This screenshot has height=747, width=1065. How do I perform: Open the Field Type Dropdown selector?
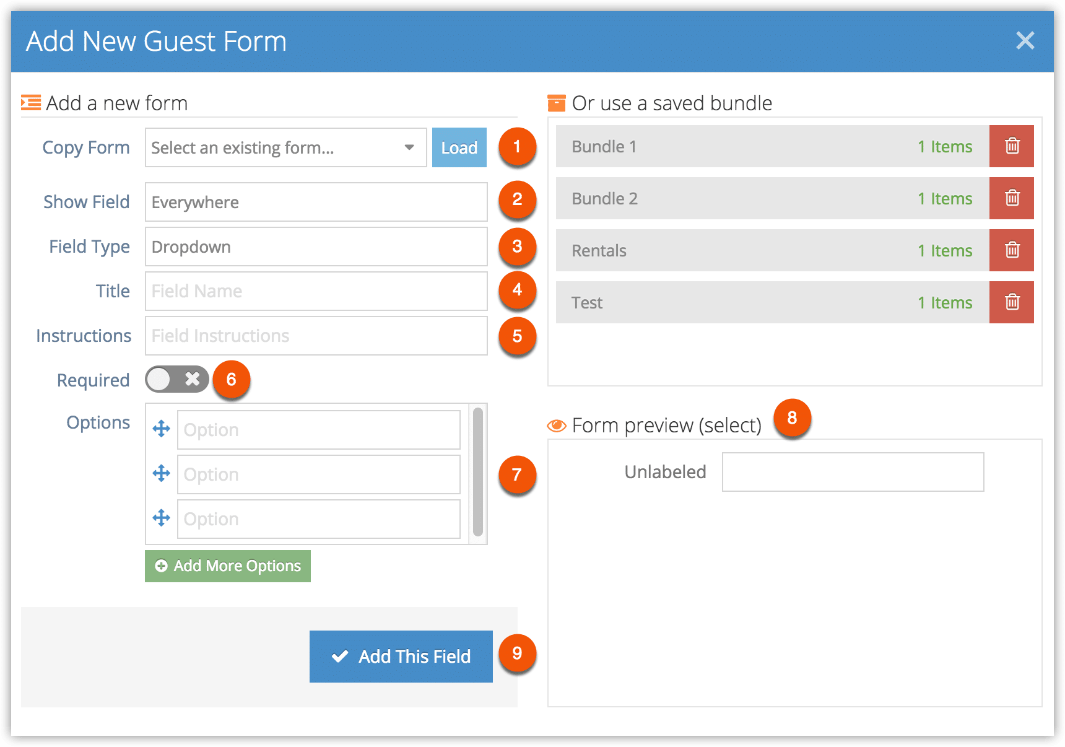pos(316,247)
